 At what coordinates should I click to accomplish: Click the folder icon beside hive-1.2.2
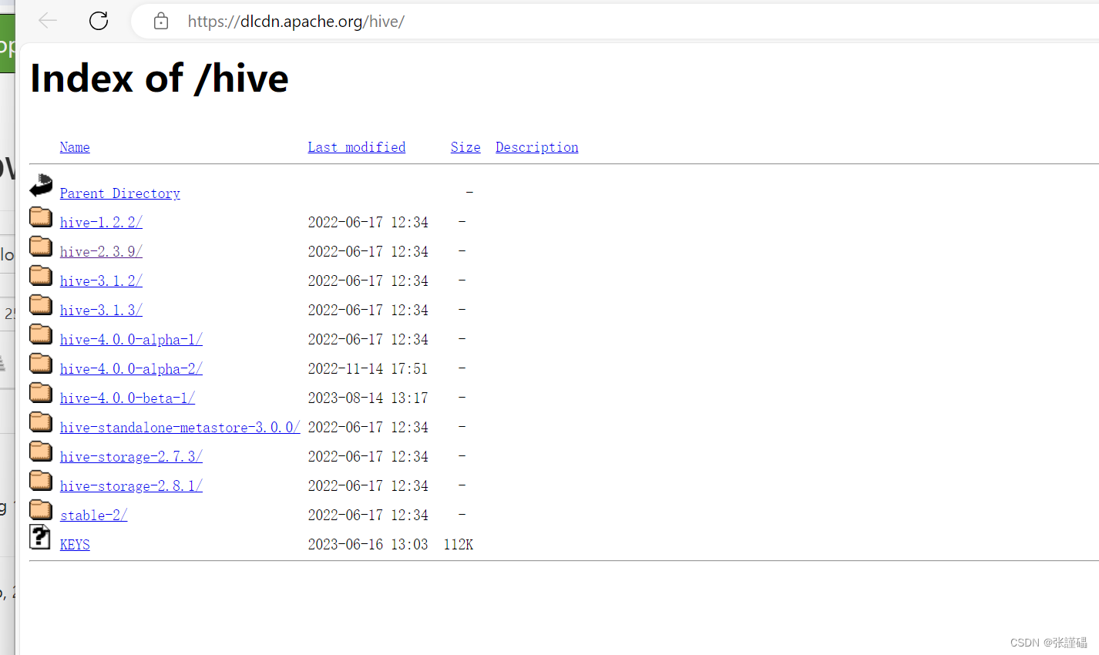tap(40, 217)
